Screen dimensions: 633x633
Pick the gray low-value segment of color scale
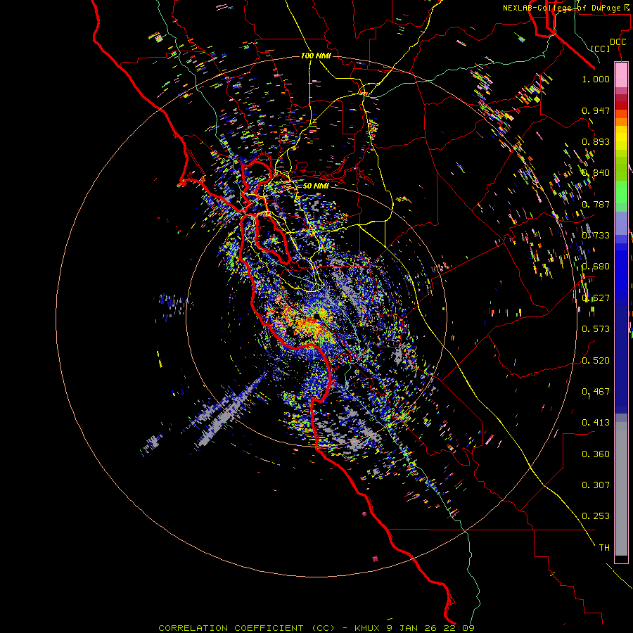click(621, 489)
